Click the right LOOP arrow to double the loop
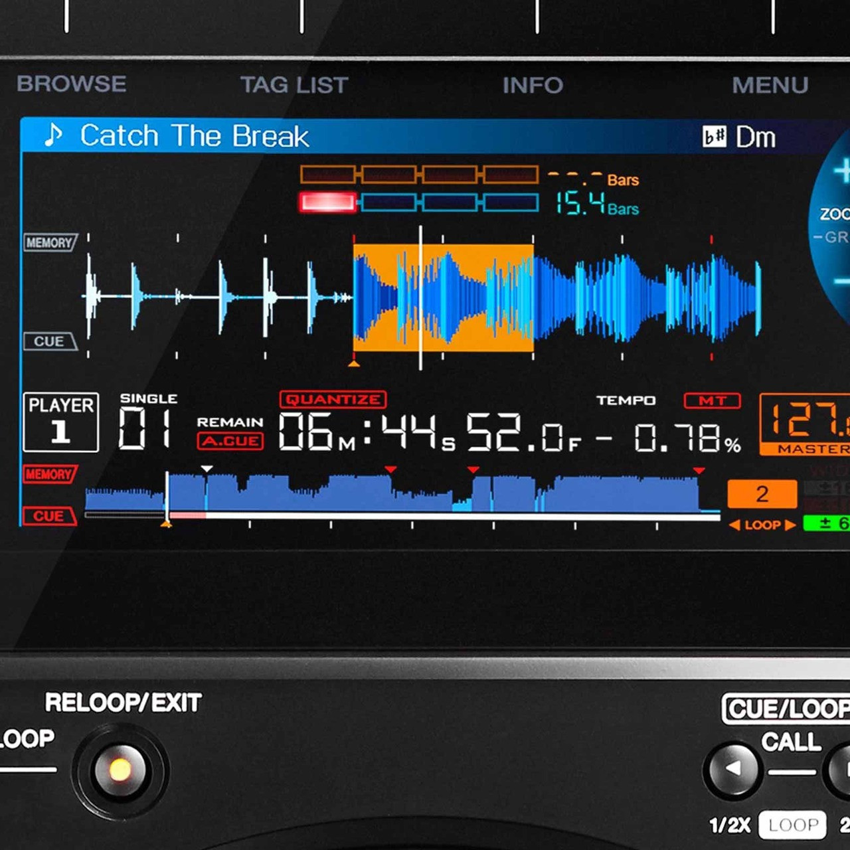 pyautogui.click(x=790, y=525)
